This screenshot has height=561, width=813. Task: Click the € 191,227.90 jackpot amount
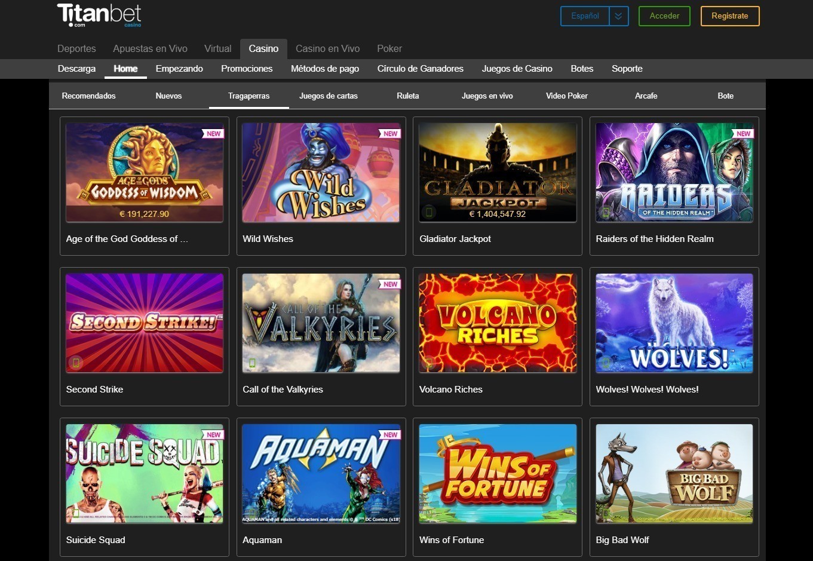tap(145, 214)
